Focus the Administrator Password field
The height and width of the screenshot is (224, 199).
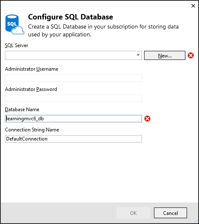tap(73, 98)
